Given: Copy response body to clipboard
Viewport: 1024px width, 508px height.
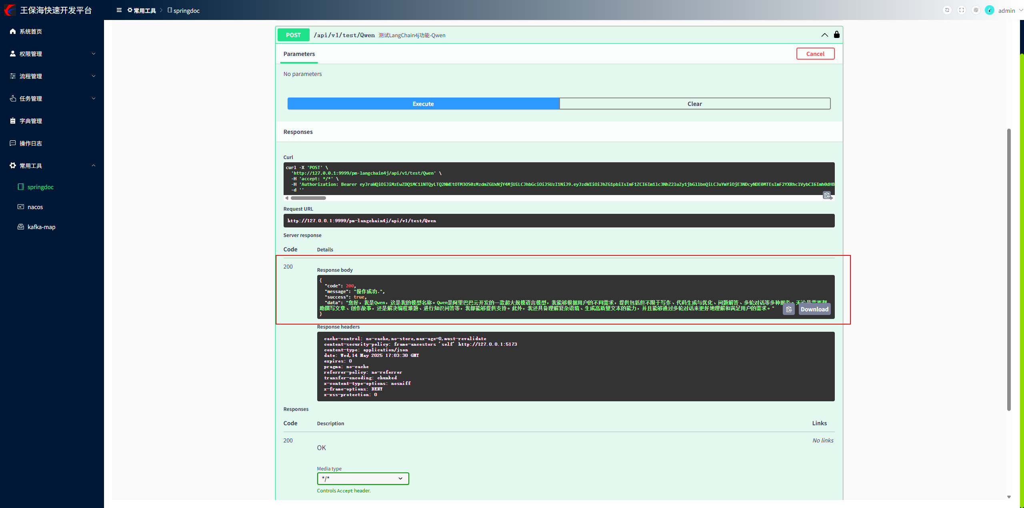Looking at the screenshot, I should (788, 309).
